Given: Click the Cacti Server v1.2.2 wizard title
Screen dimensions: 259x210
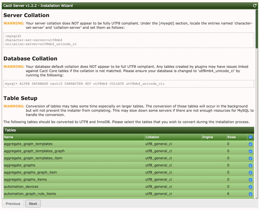Looking at the screenshot, I should (x=38, y=6).
